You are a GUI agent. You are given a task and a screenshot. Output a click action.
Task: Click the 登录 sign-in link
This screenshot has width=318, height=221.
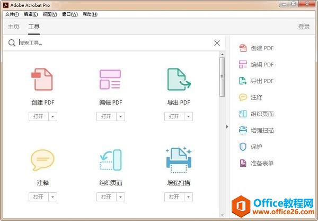[x=304, y=27]
